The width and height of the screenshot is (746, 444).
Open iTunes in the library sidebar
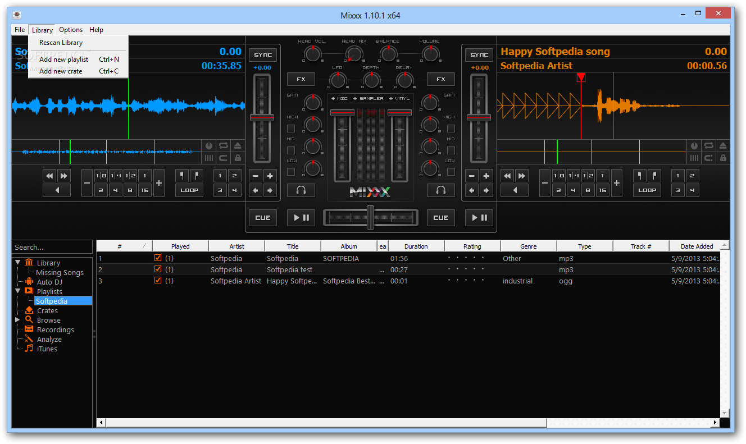pos(47,349)
